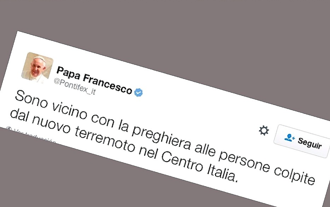Click the blue verified badge
Image resolution: width=330 pixels, height=207 pixels.
click(139, 92)
